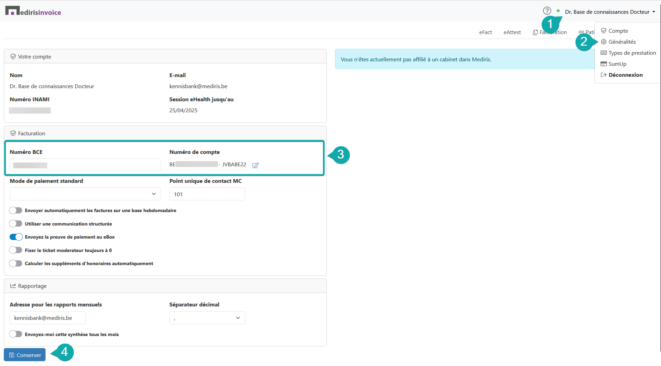661x366 pixels.
Task: Click the Point unique de contact MC field
Action: click(x=207, y=194)
